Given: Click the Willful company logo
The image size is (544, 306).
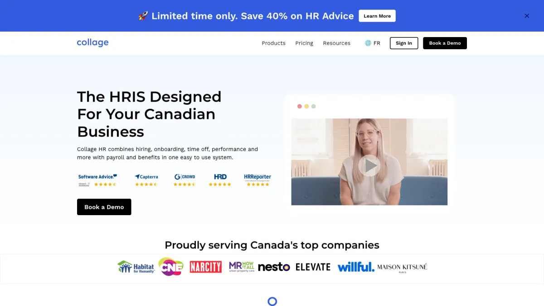Looking at the screenshot, I should 356,267.
